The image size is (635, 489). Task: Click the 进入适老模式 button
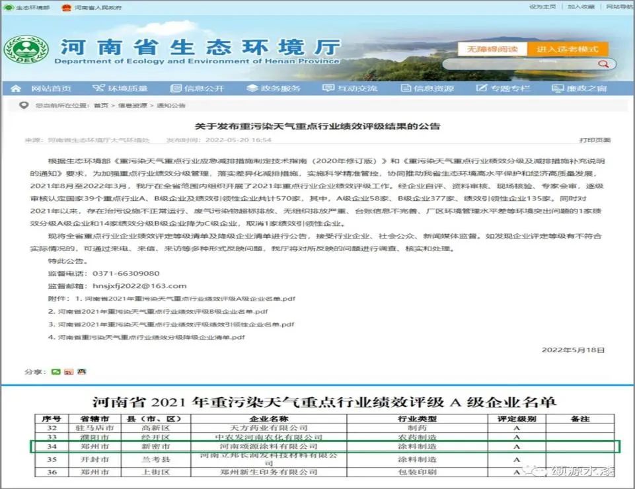pos(568,49)
